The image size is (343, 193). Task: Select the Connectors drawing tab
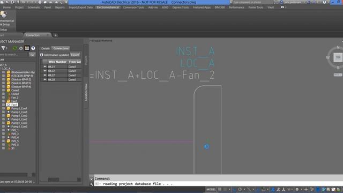[x=33, y=35]
